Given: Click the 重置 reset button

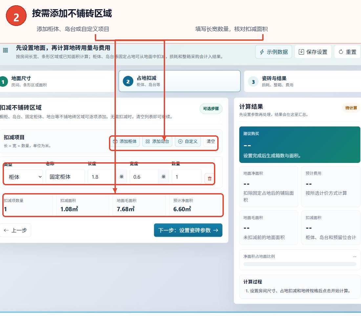Looking at the screenshot, I should (348, 52).
